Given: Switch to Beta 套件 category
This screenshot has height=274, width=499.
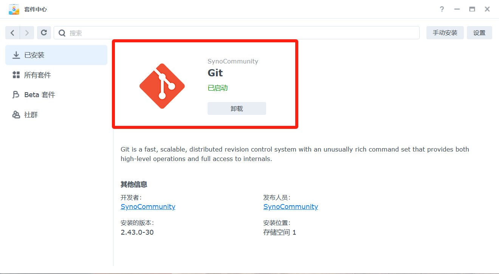Looking at the screenshot, I should [39, 95].
